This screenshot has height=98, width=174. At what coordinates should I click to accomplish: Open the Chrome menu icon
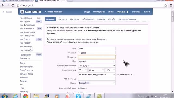pyautogui.click(x=171, y=5)
